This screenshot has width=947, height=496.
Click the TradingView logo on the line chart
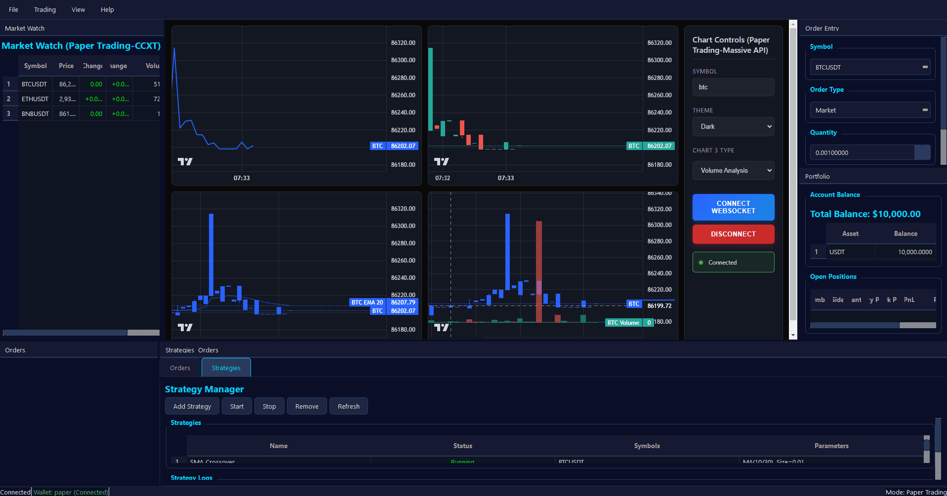[x=185, y=161]
